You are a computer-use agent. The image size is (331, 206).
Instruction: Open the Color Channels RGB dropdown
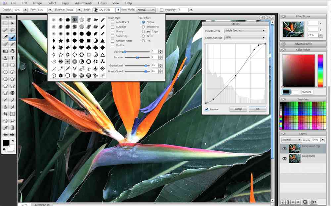pyautogui.click(x=245, y=38)
